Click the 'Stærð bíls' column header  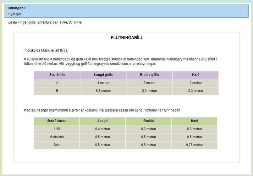(x=57, y=75)
